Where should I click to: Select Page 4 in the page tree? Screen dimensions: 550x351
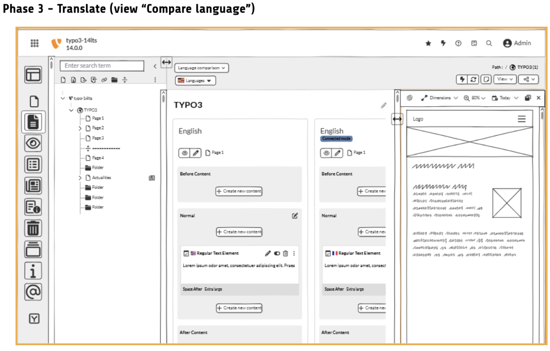(x=98, y=158)
